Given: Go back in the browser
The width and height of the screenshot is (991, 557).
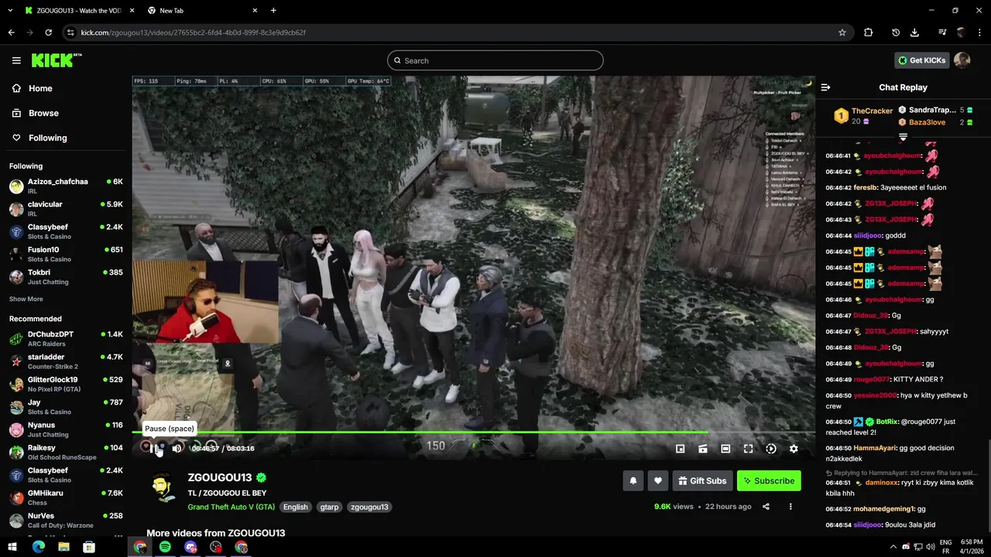Looking at the screenshot, I should (11, 32).
